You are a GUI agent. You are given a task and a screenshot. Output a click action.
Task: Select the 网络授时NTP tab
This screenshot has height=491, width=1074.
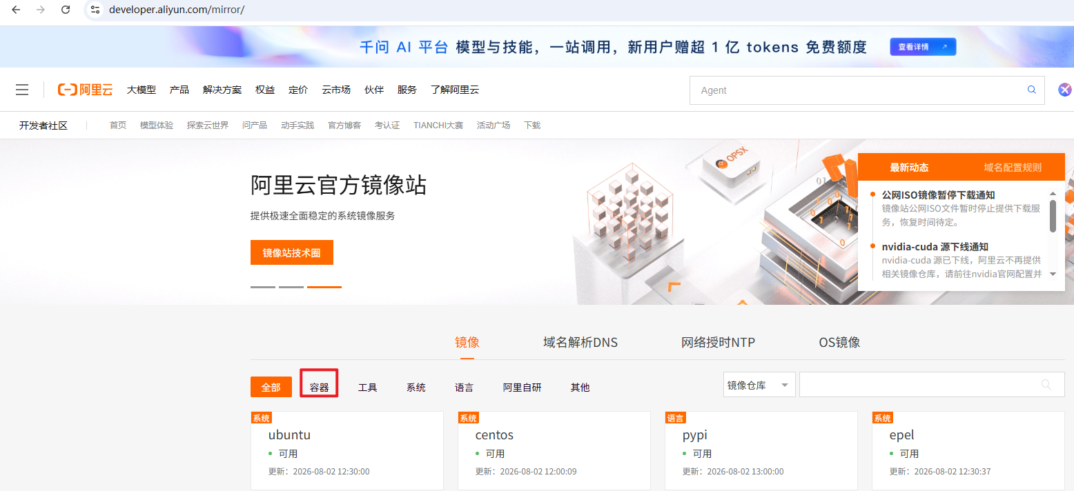point(718,343)
